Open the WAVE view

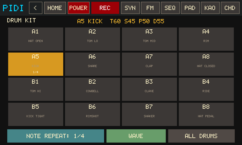coord(136,136)
